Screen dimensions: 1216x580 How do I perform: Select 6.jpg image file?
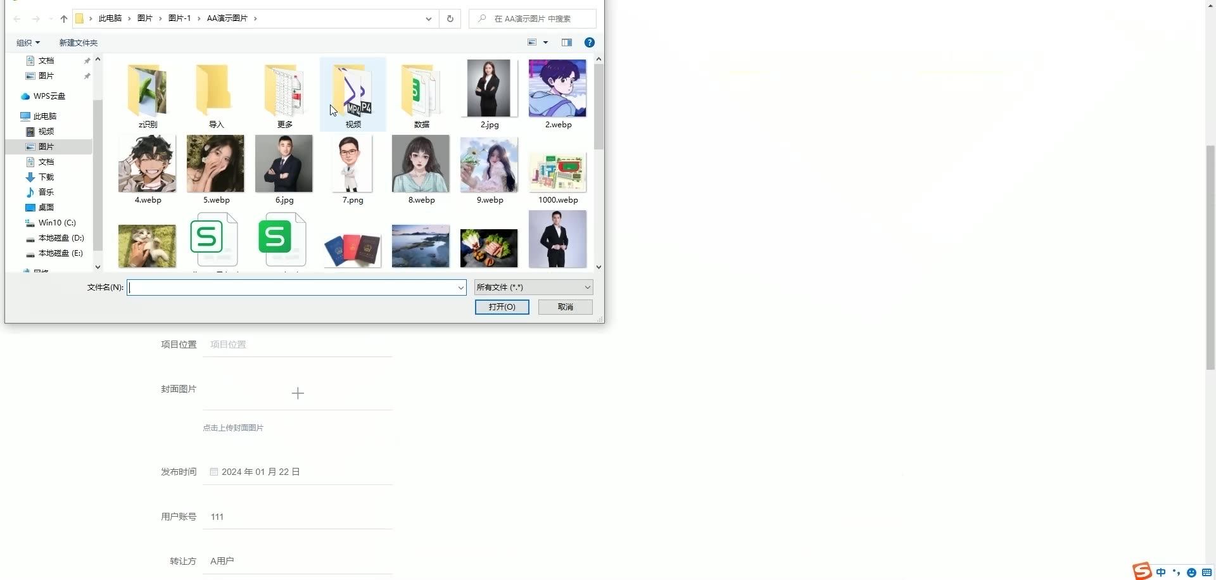coord(284,170)
